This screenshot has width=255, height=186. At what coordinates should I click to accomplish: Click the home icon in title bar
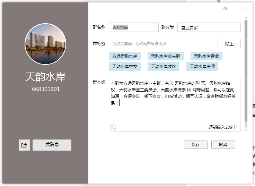click(x=226, y=8)
